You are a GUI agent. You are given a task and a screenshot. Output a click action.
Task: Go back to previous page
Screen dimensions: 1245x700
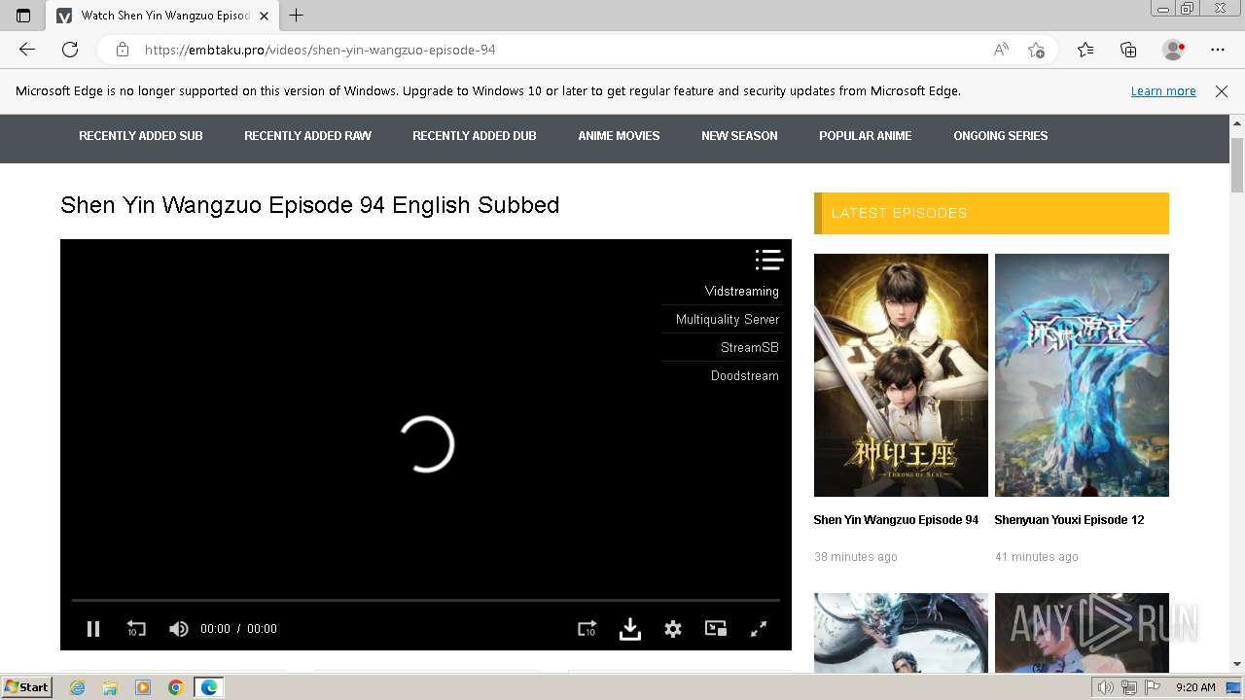coord(27,50)
